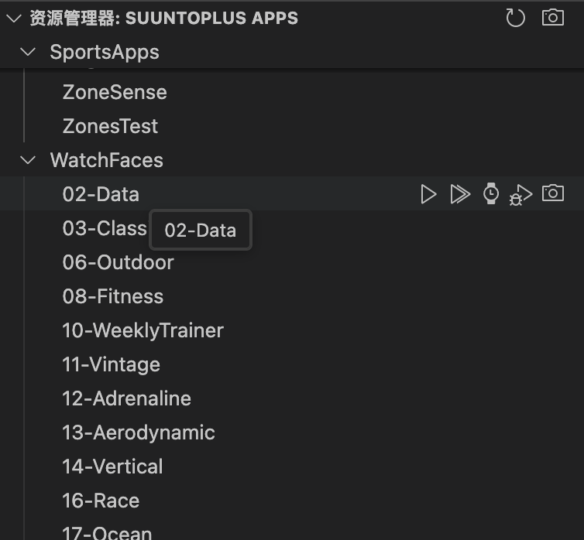Select the 17-Ocean watch face
The image size is (584, 540).
[107, 532]
